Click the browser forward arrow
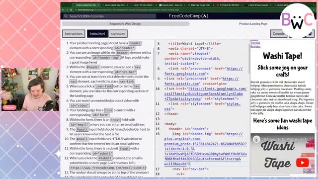This screenshot has width=318, height=179. (67, 10)
